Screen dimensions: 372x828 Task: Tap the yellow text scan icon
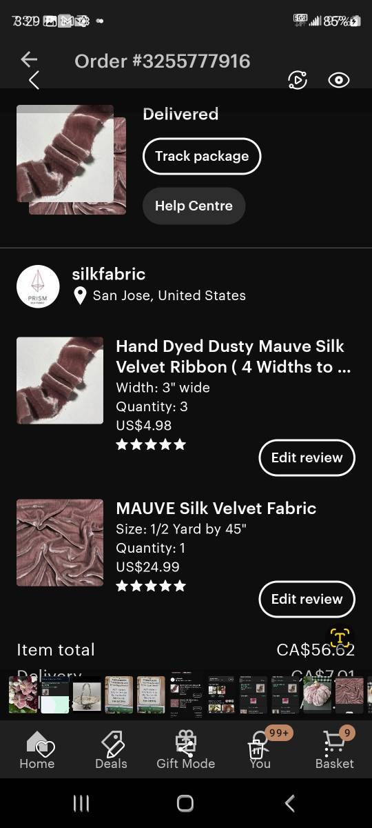click(340, 636)
